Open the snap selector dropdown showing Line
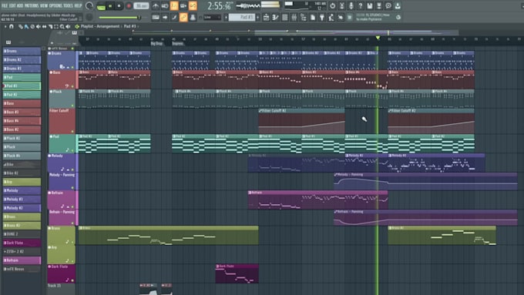This screenshot has height=295, width=524. click(x=213, y=18)
